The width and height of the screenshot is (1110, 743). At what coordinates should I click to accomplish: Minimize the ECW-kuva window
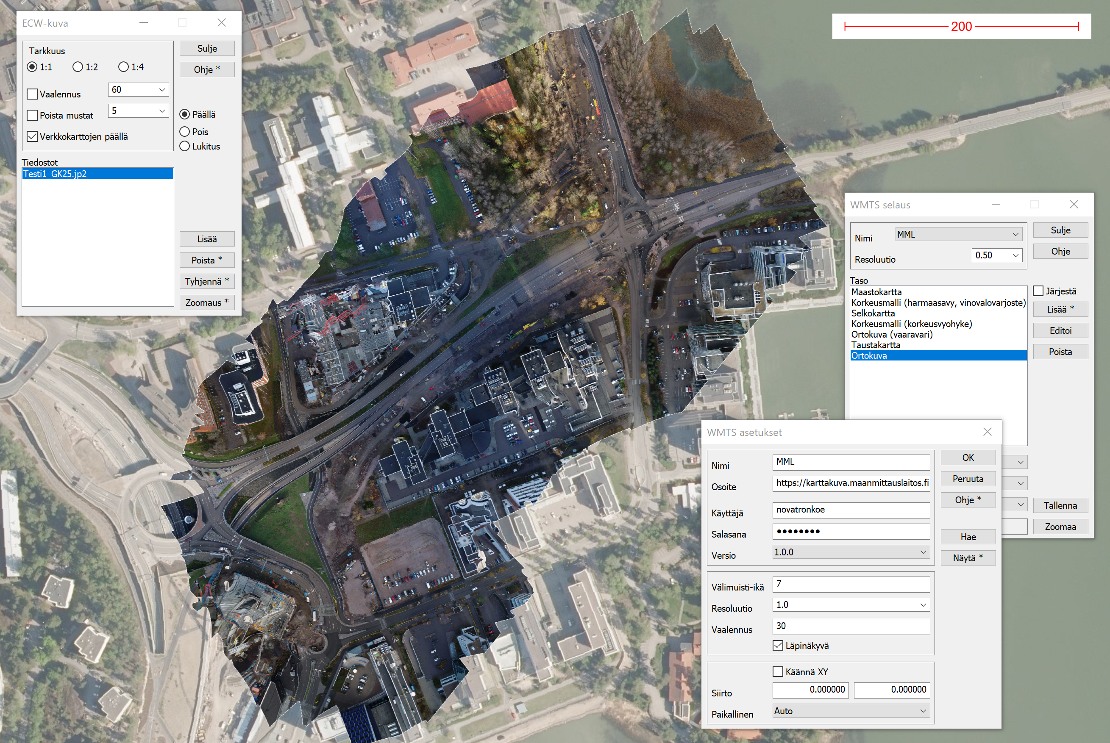coord(144,22)
